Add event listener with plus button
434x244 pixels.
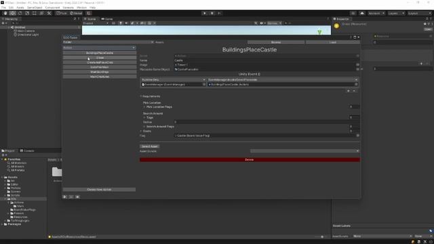(x=349, y=91)
